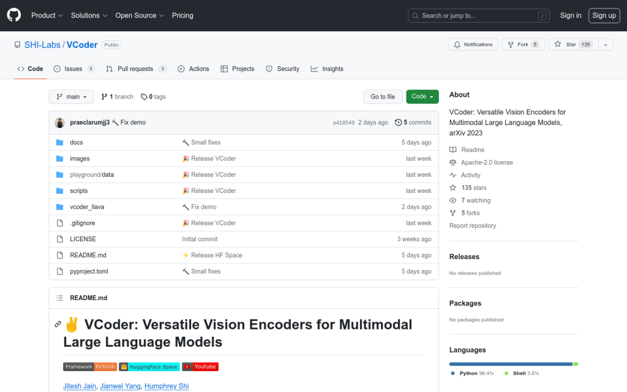Open the images folder
627x392 pixels.
point(80,159)
